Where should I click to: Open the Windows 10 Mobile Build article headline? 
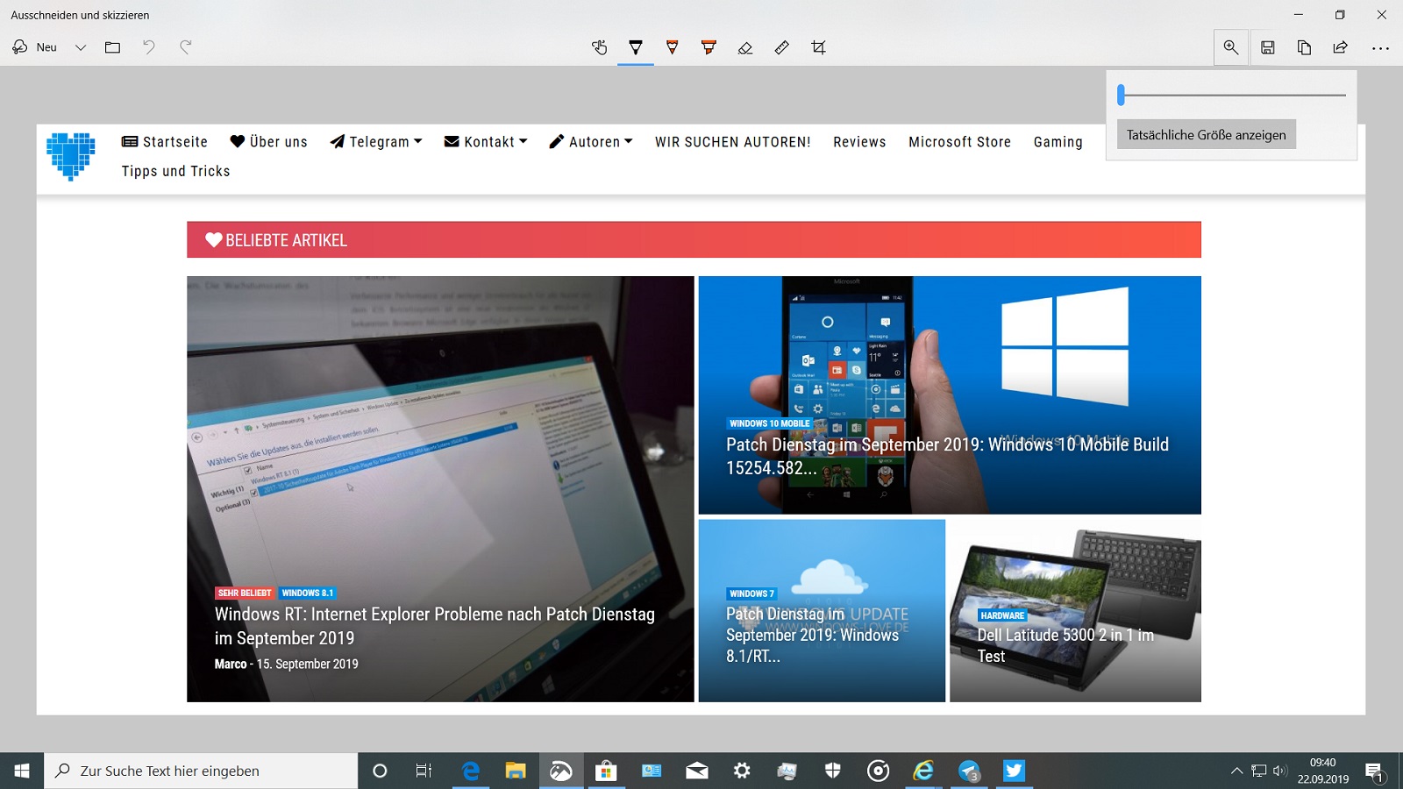[x=947, y=456]
